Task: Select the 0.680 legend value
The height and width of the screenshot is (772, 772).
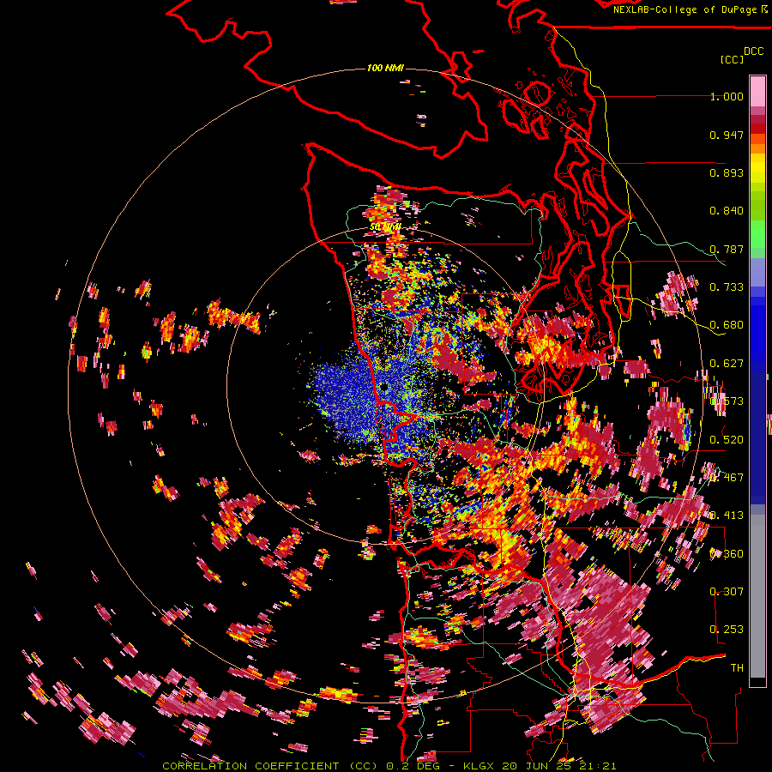Action: click(x=727, y=325)
